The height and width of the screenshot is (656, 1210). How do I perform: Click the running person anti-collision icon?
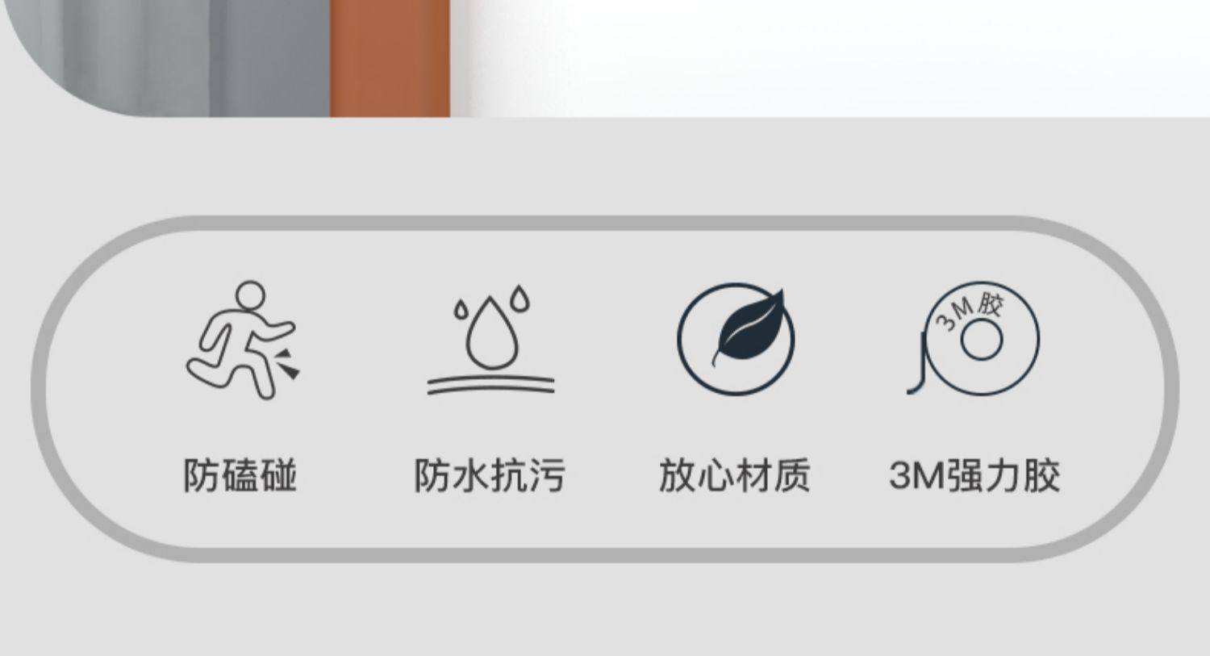pyautogui.click(x=241, y=339)
